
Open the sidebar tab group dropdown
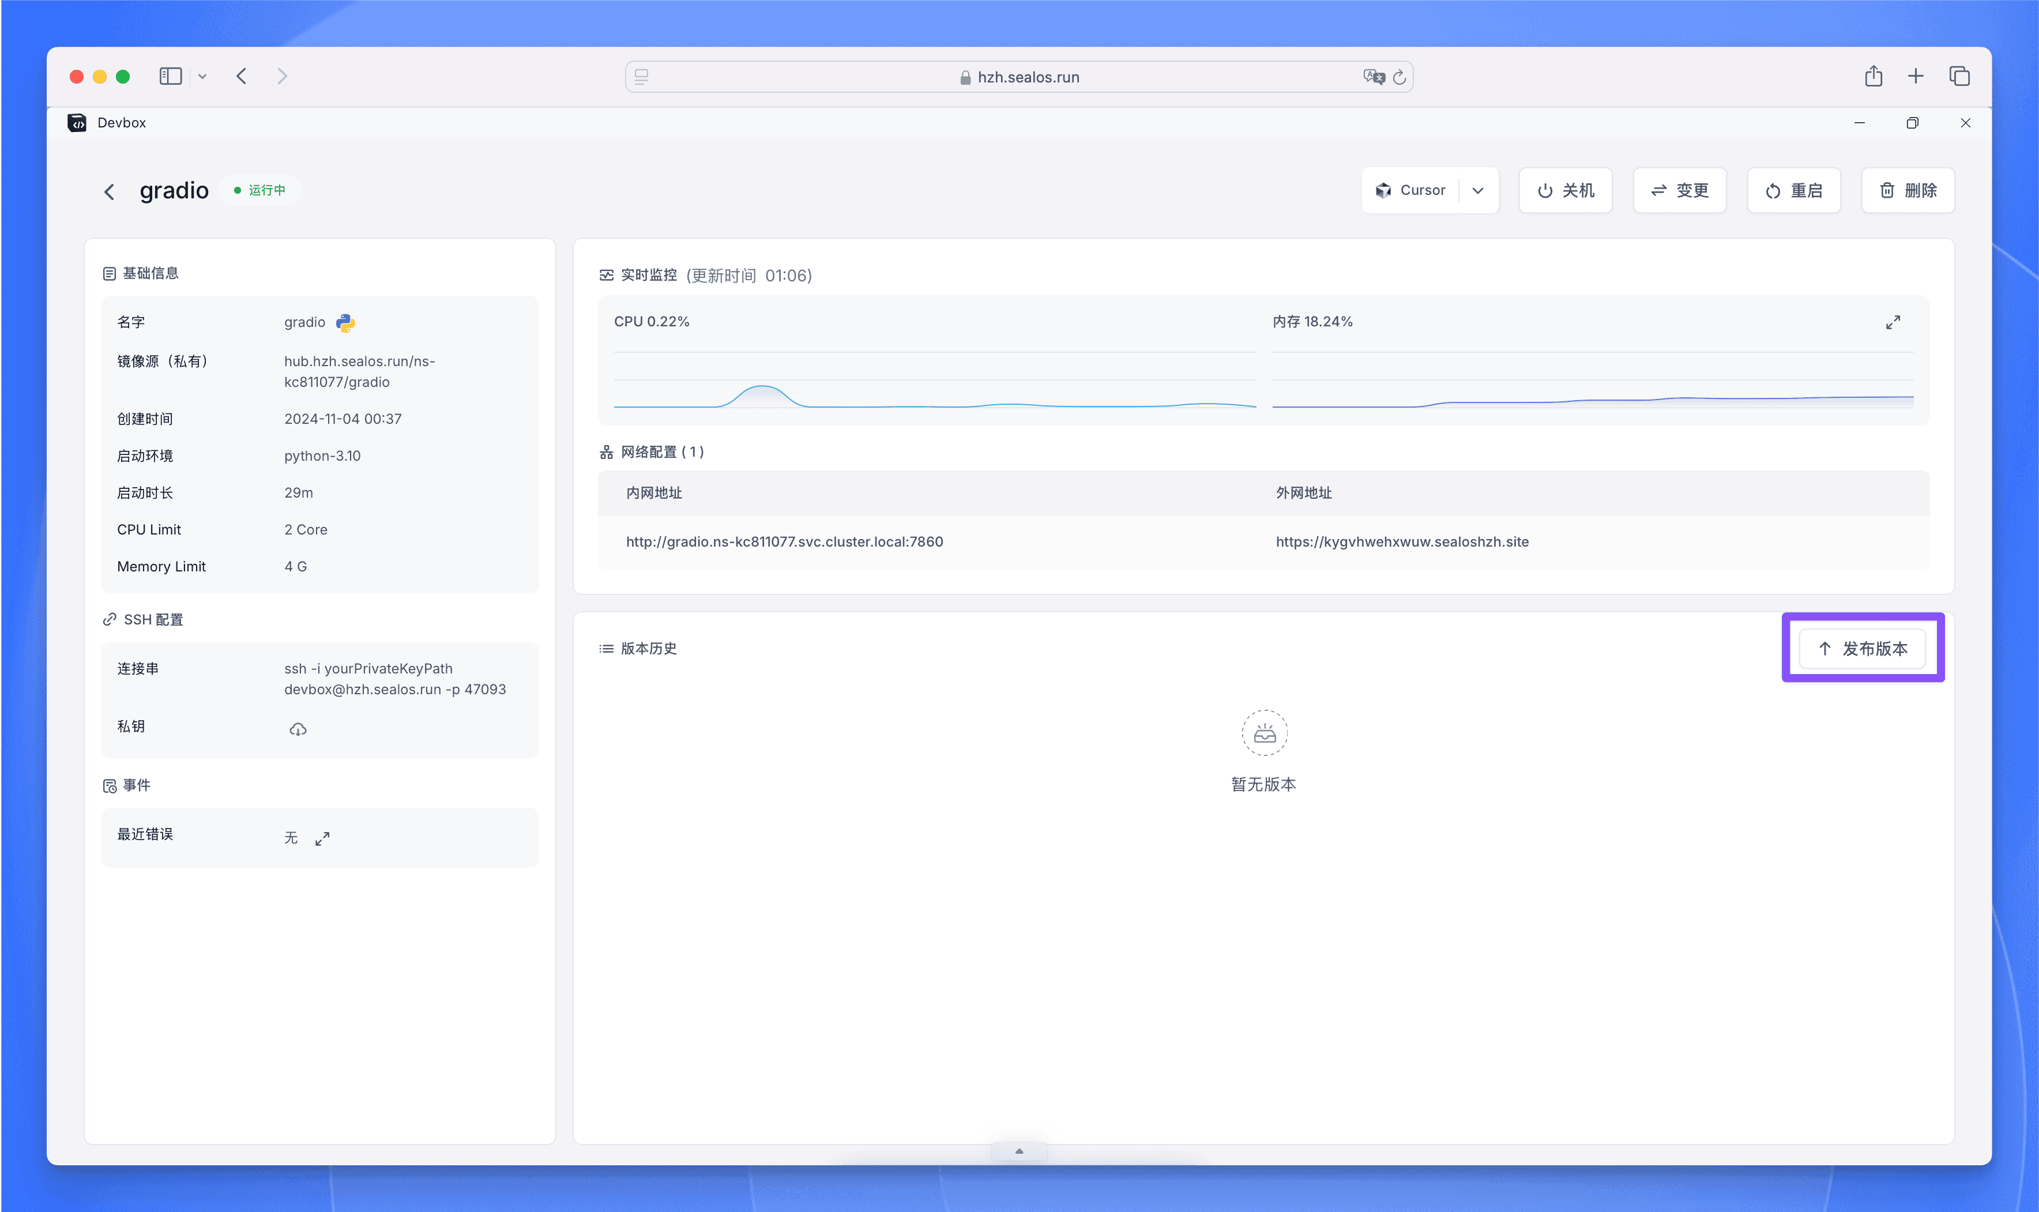pos(202,77)
